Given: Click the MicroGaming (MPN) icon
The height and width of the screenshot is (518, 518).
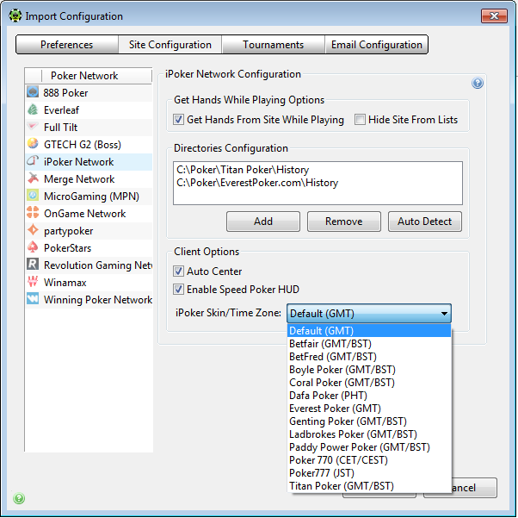Looking at the screenshot, I should pyautogui.click(x=33, y=196).
